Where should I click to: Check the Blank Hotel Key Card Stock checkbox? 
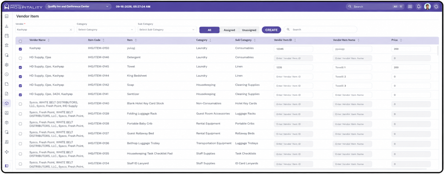(20, 104)
